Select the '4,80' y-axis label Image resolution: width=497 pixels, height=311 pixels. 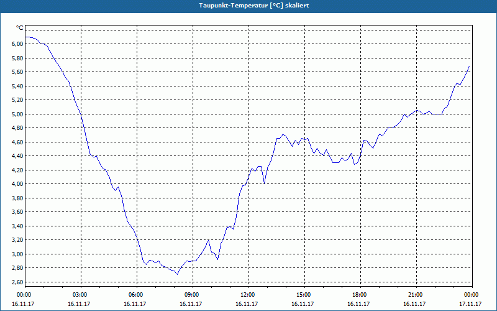click(17, 128)
